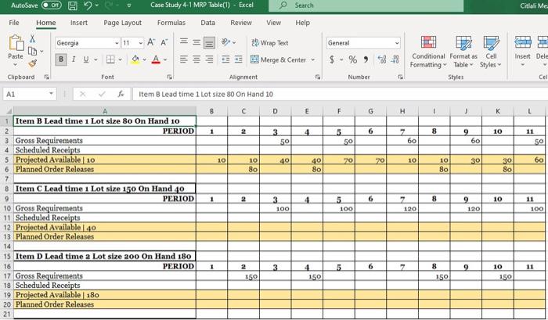Open the Fill Color dropdown arrow
The image size is (548, 320).
tap(144, 59)
